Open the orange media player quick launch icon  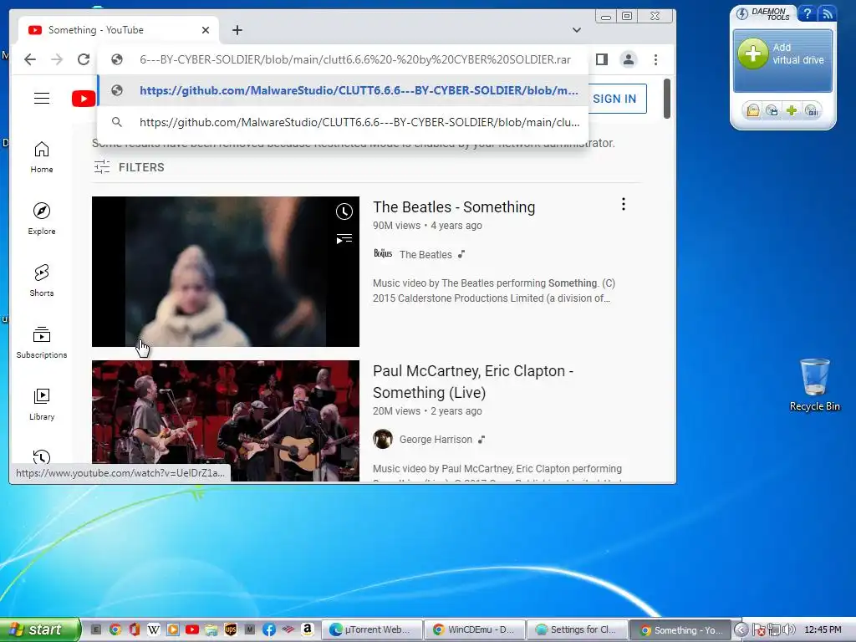[173, 629]
